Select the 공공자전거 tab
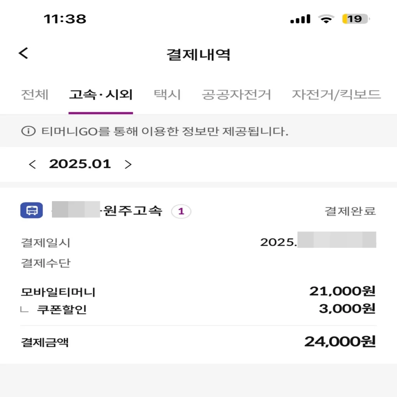The width and height of the screenshot is (397, 397). tap(236, 94)
